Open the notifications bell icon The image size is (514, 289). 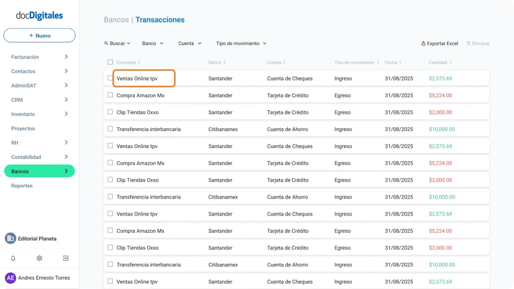13,258
